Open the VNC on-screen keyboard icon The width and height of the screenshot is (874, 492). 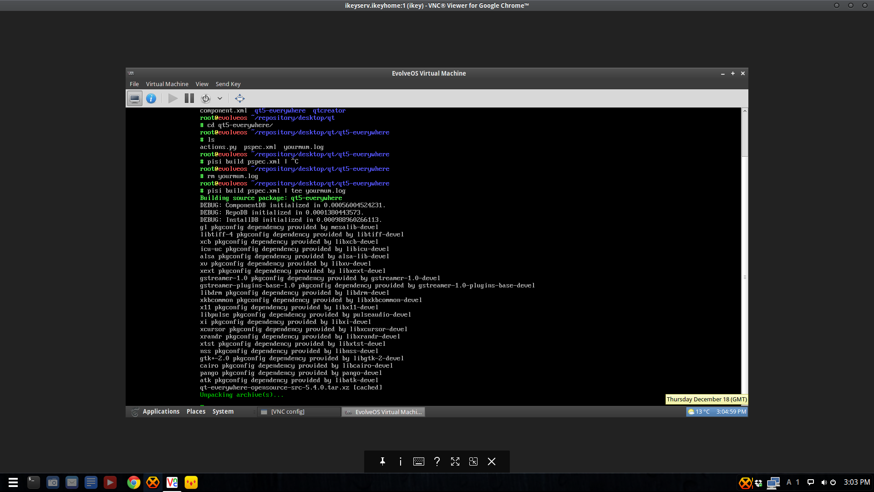(x=419, y=461)
